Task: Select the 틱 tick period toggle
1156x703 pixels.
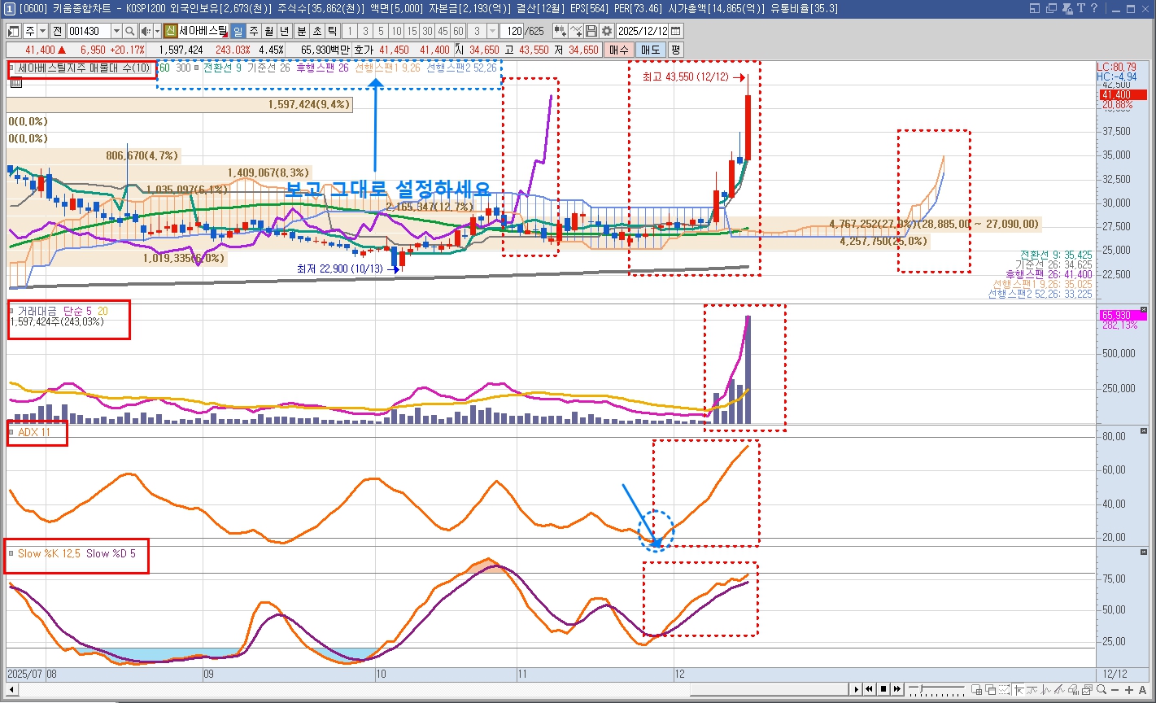Action: 332,31
